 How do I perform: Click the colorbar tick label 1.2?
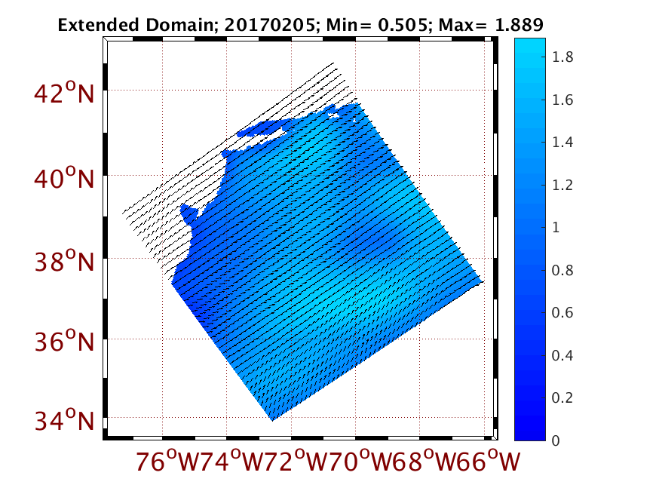(562, 185)
